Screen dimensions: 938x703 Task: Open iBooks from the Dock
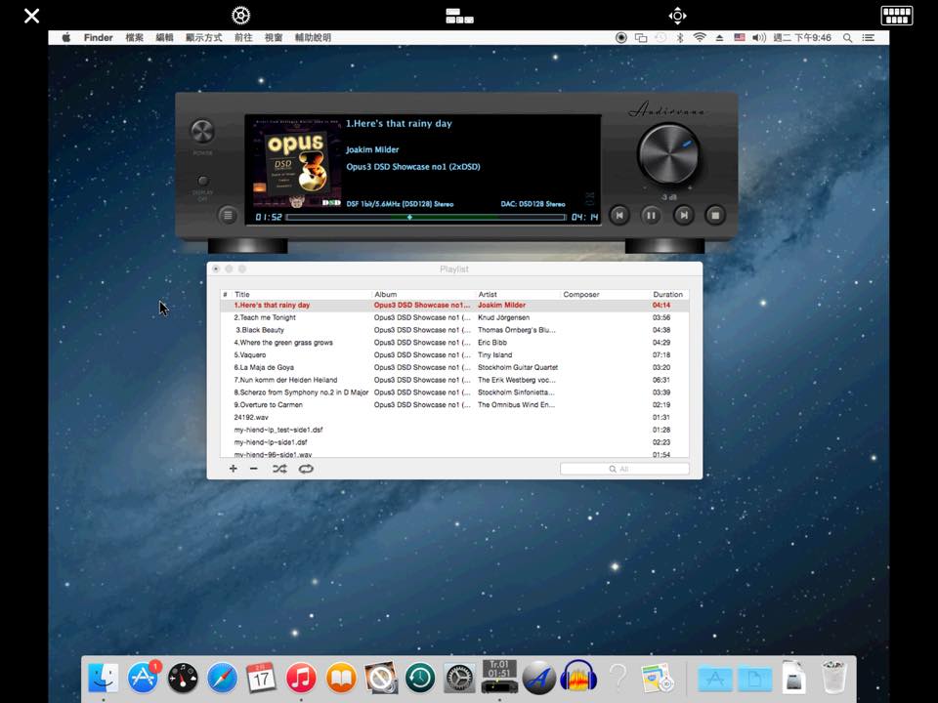point(341,678)
